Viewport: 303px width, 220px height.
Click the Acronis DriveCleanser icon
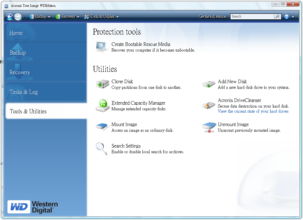pos(209,106)
